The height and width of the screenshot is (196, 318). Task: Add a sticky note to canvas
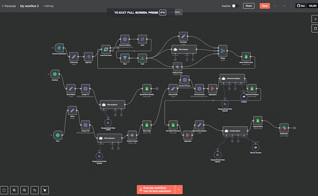pyautogui.click(x=315, y=28)
